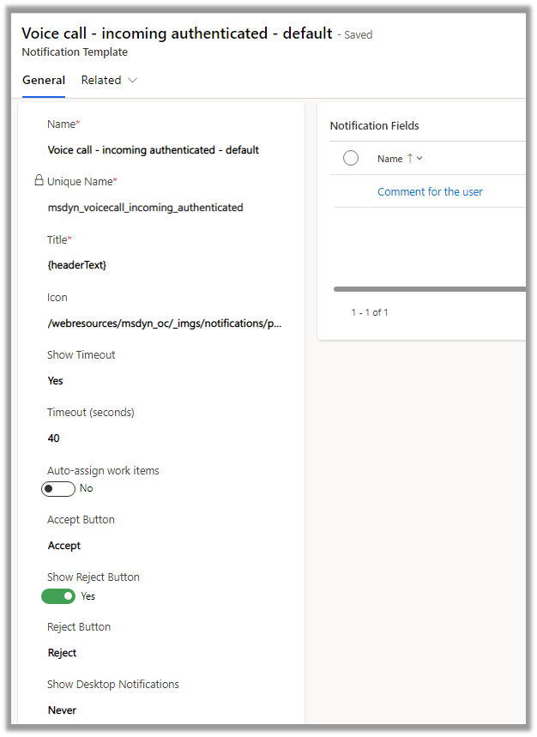Click the Name column header label
Image resolution: width=537 pixels, height=737 pixels.
click(389, 159)
